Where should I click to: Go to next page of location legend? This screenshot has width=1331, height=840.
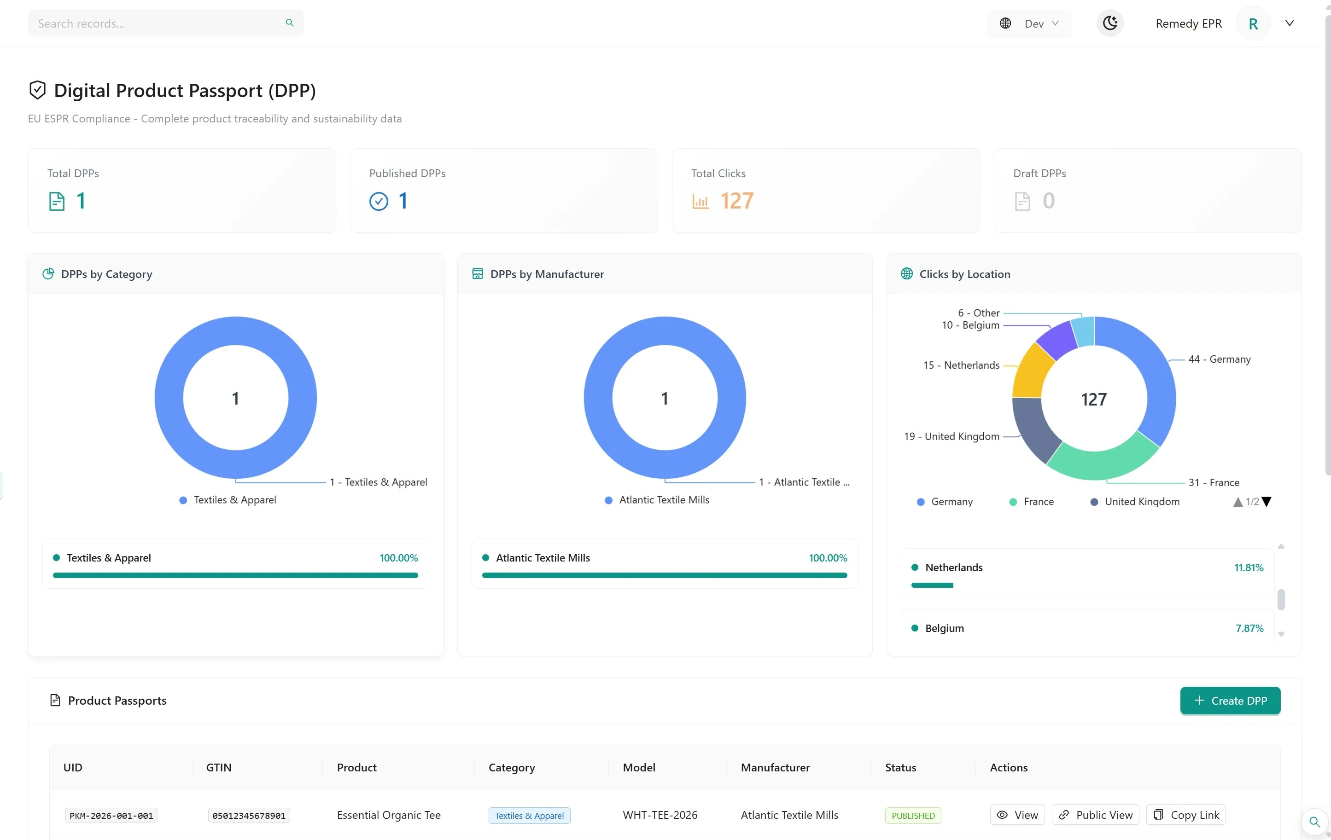1267,501
